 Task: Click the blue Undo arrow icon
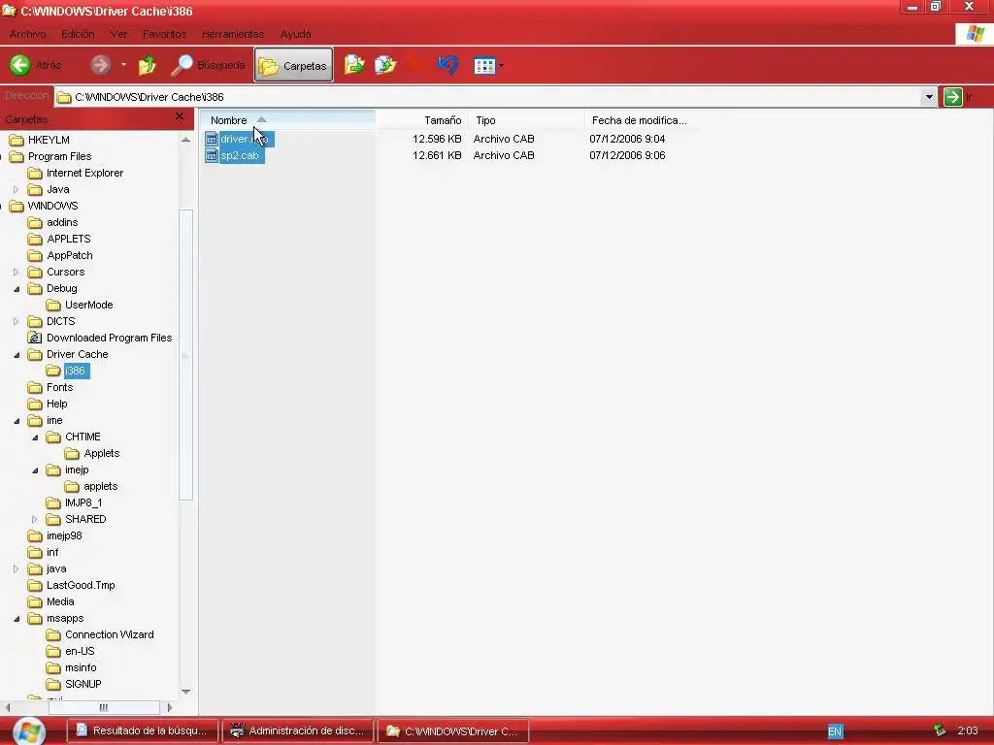(448, 65)
